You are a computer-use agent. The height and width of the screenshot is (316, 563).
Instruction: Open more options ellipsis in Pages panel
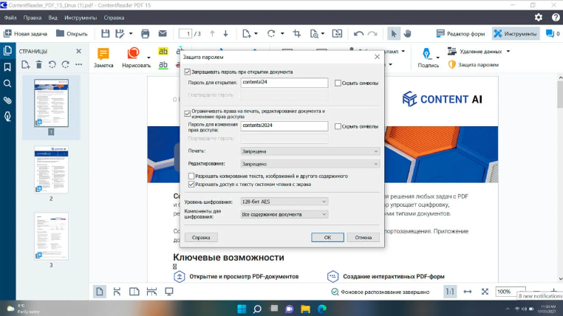78,64
